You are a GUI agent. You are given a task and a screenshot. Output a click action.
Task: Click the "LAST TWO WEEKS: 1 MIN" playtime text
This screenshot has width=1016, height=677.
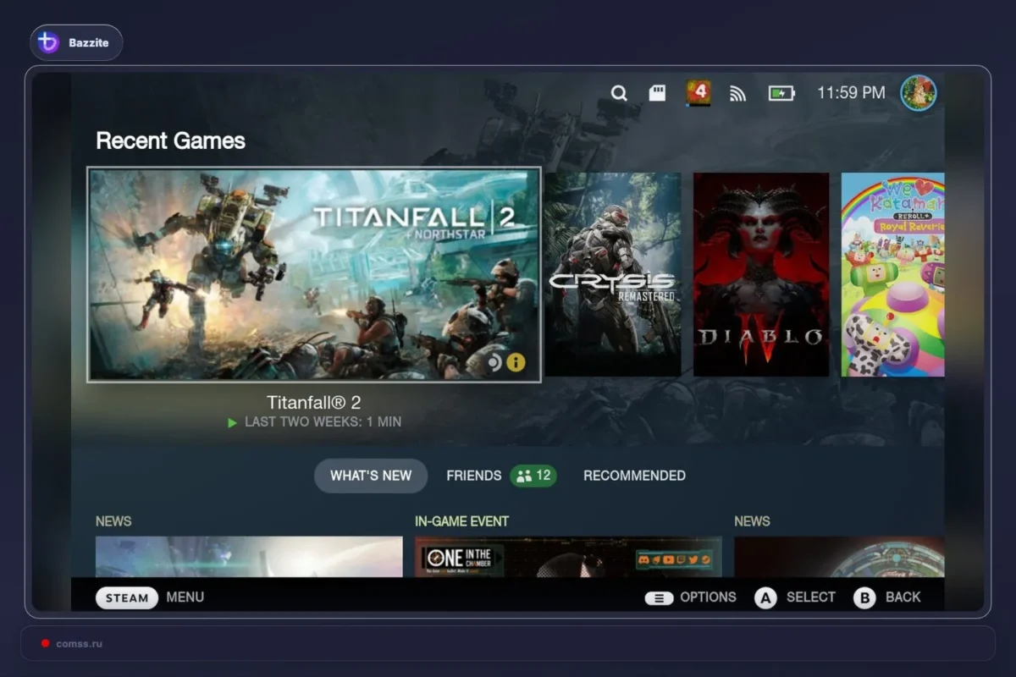tap(323, 422)
